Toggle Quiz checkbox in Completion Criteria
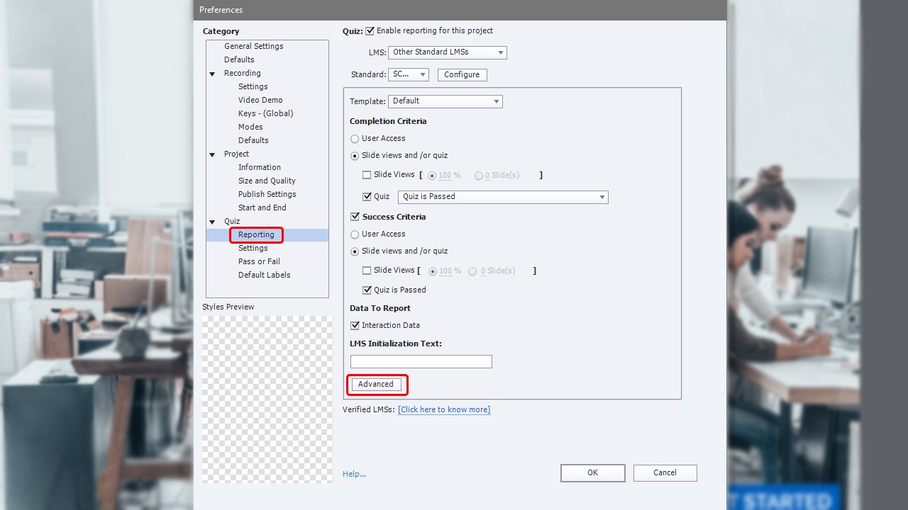 (x=367, y=197)
